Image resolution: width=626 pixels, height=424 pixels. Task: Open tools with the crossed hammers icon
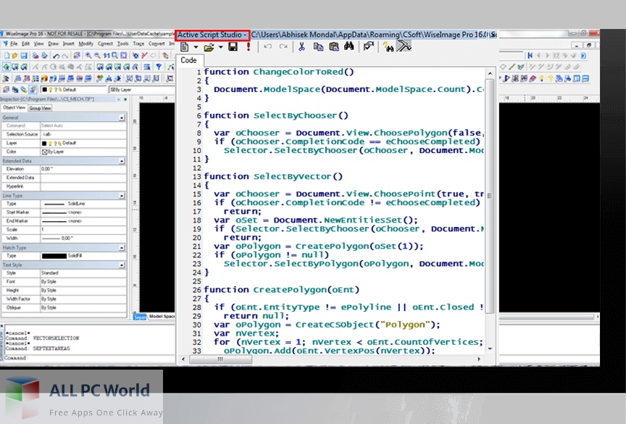pyautogui.click(x=404, y=46)
